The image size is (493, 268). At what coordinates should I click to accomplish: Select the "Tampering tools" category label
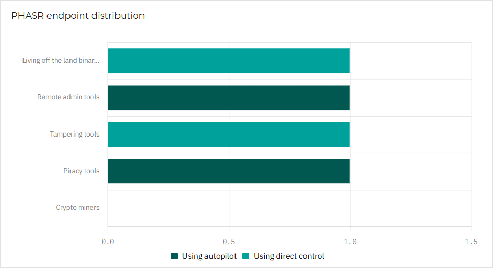tap(75, 135)
